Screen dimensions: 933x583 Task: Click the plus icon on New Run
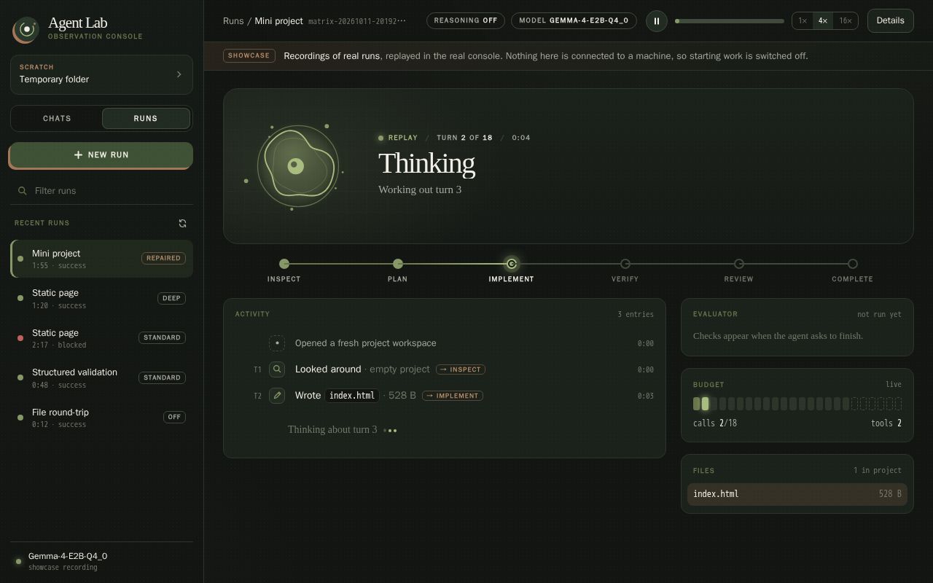[x=78, y=154]
